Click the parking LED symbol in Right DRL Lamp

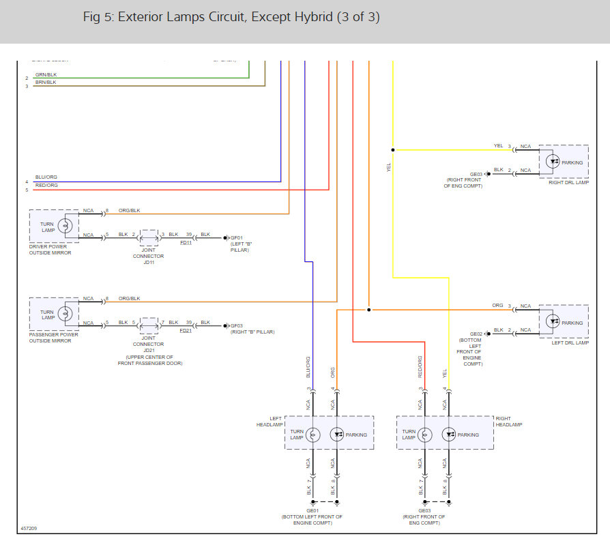point(553,162)
